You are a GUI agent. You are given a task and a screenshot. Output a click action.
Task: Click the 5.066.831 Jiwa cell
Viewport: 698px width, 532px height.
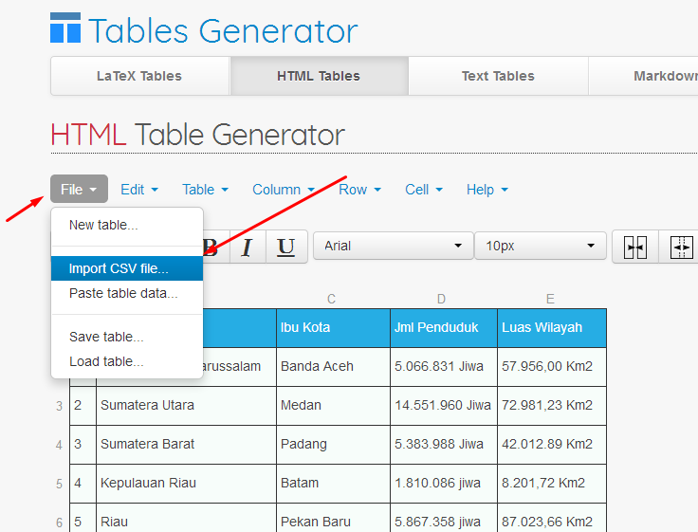[444, 367]
